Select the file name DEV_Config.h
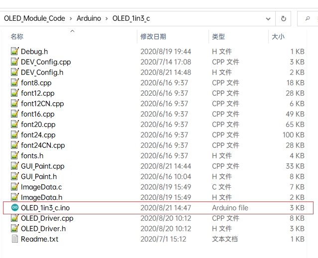 click(x=42, y=72)
